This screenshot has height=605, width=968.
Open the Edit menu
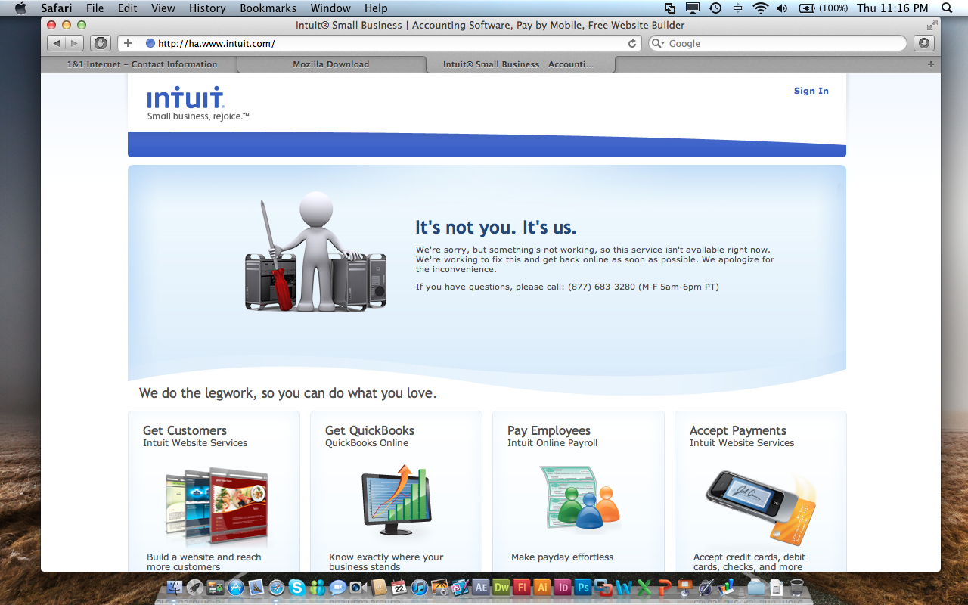[x=127, y=8]
